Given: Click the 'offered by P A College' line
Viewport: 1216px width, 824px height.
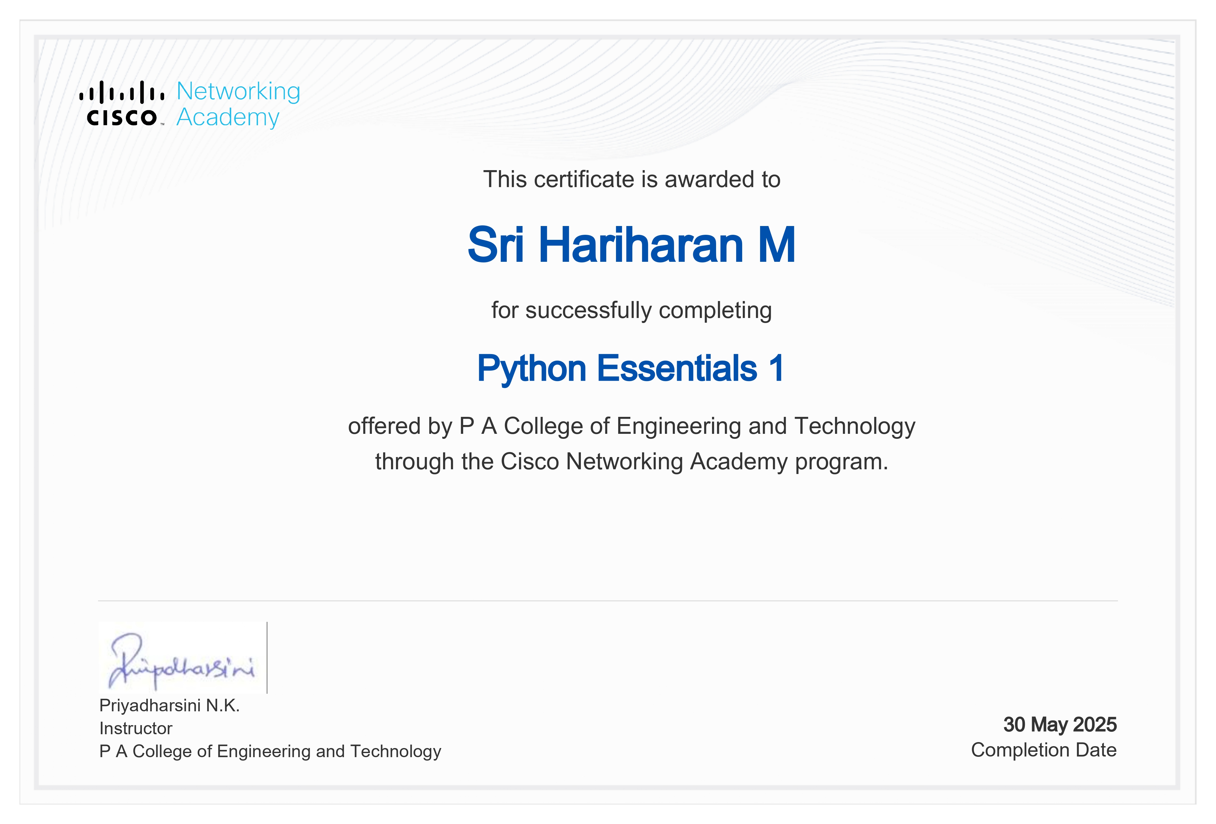Looking at the screenshot, I should (x=631, y=426).
